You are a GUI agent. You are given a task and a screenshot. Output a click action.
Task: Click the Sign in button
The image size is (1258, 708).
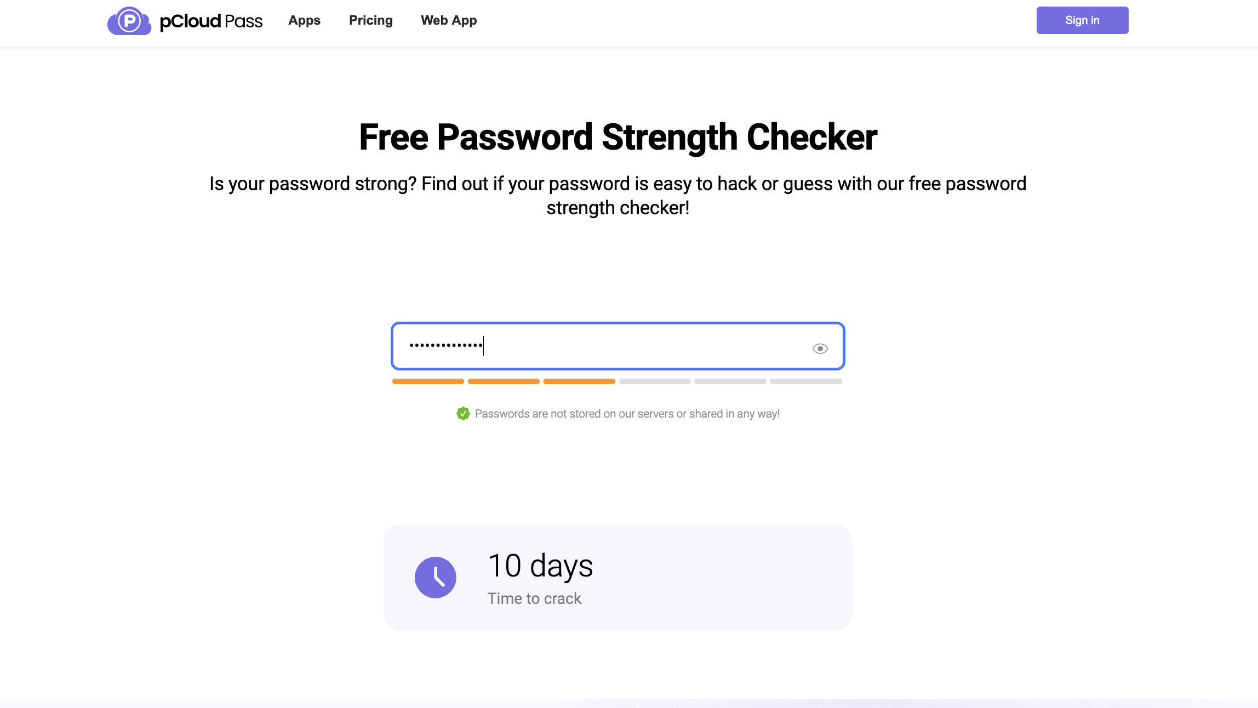coord(1082,20)
